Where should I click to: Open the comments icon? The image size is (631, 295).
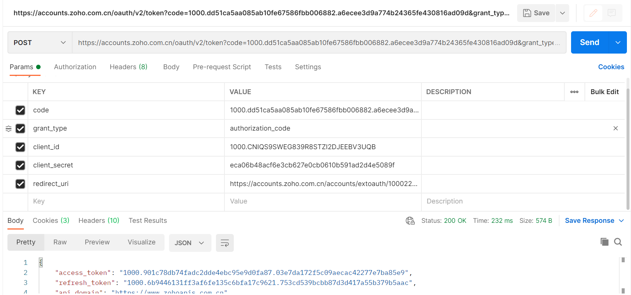612,13
